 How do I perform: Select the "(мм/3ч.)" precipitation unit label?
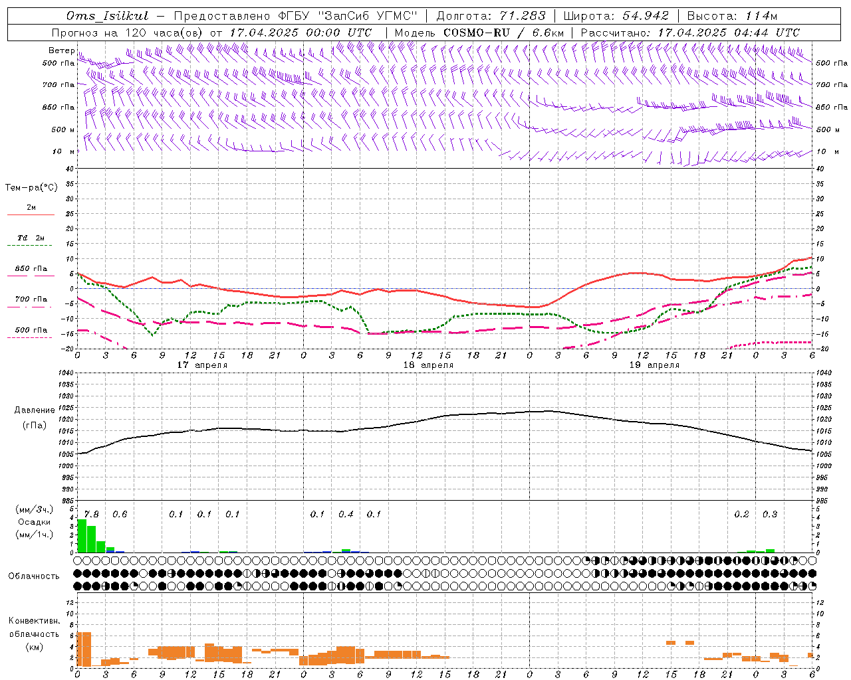tap(35, 509)
